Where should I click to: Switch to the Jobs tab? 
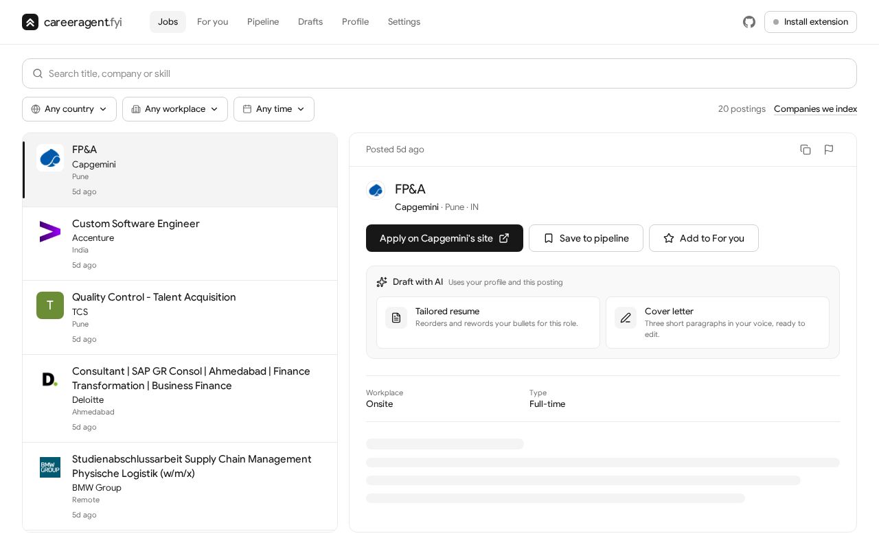click(168, 22)
